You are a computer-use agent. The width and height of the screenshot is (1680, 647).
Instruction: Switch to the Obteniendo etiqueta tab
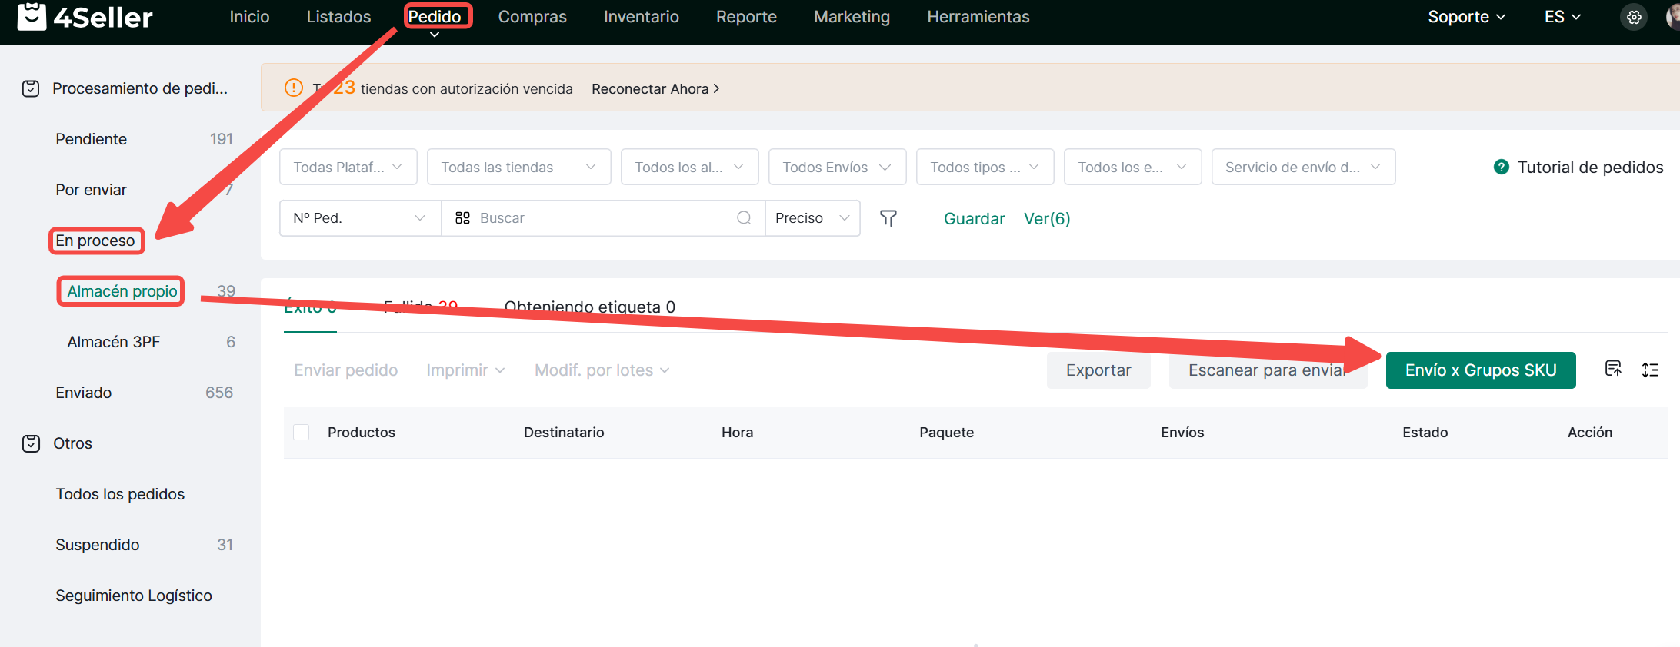[589, 307]
